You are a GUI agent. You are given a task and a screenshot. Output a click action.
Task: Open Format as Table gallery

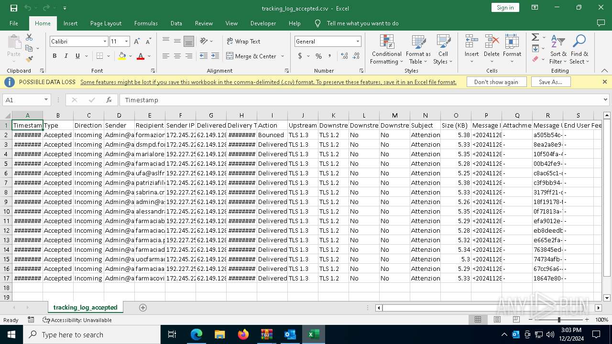[x=418, y=50]
